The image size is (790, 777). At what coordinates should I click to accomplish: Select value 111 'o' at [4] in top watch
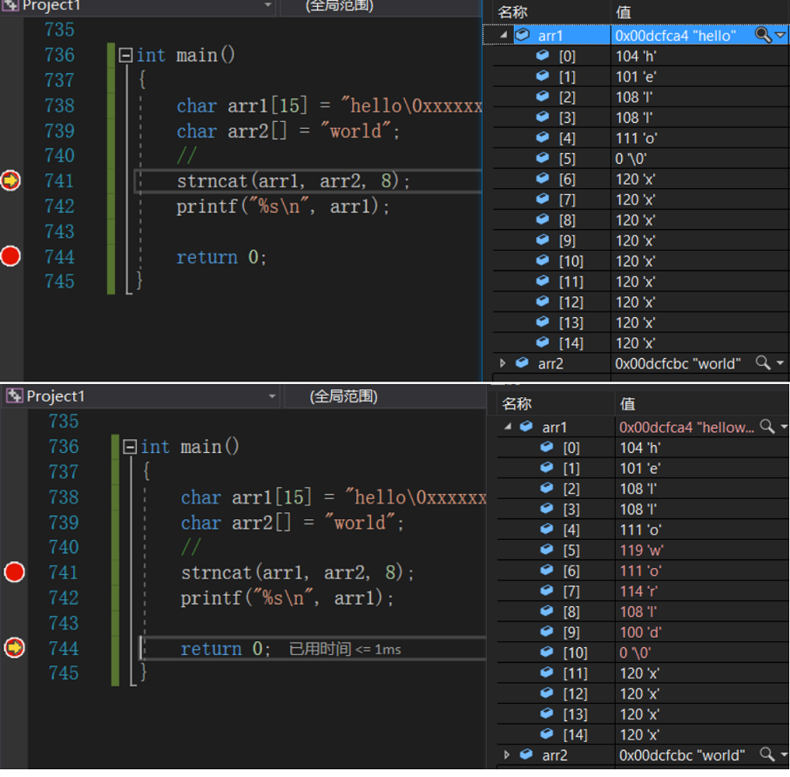637,139
